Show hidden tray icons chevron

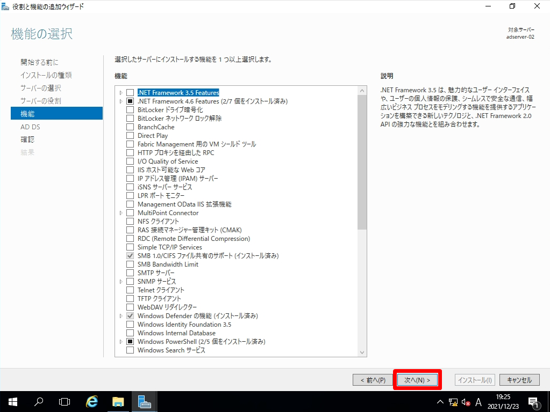(440, 402)
